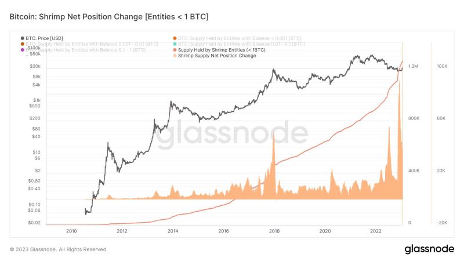Click the teal Balance 0.01 - 0.1 dot
Screen dimensions: 464x261
pos(174,44)
